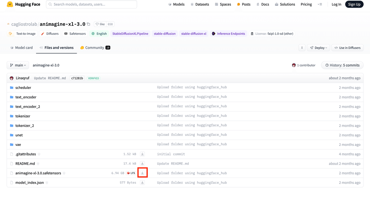Open Docs in top navigation

pyautogui.click(x=263, y=4)
